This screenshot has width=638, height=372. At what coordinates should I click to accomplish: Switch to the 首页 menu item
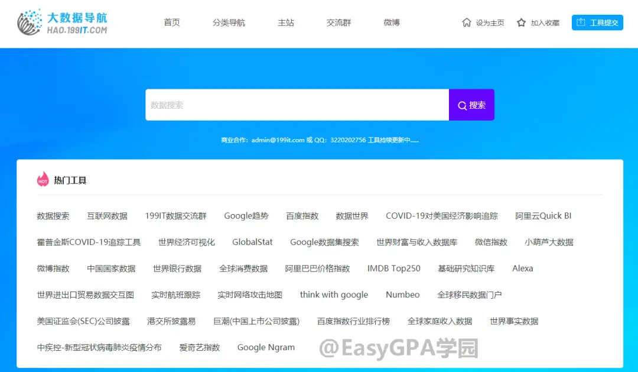(x=171, y=22)
